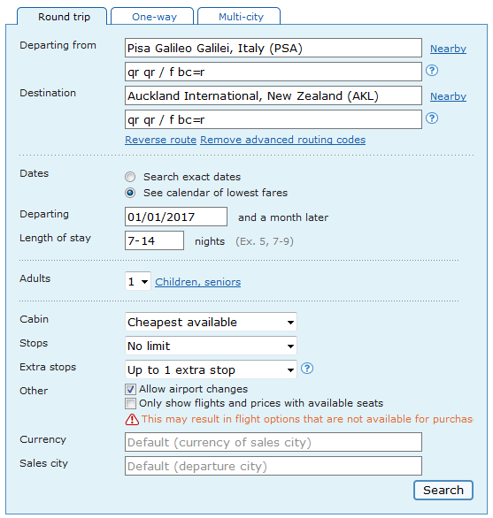Click the Search button
493x518 pixels.
click(443, 491)
